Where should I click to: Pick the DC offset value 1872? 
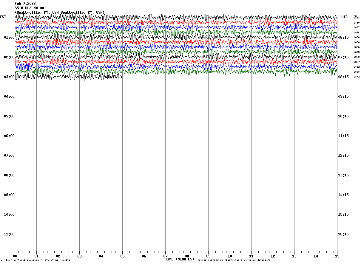coord(357,77)
